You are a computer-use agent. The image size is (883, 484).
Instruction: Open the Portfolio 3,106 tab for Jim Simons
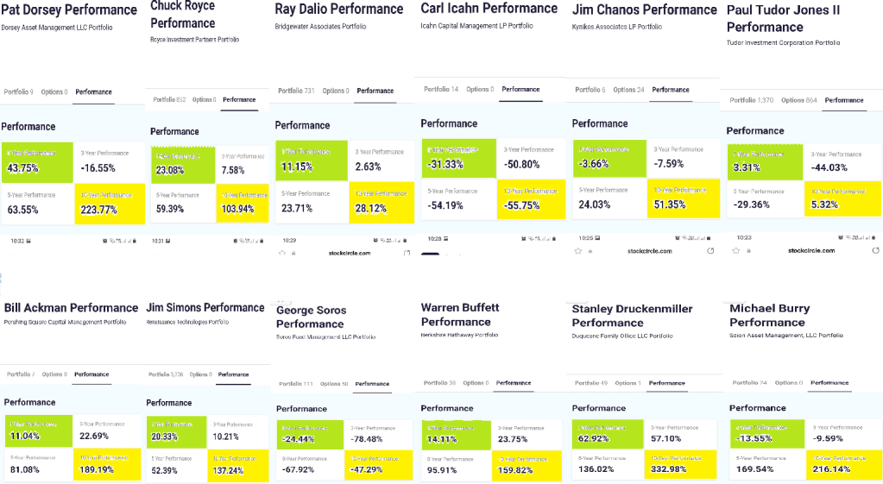(x=167, y=374)
